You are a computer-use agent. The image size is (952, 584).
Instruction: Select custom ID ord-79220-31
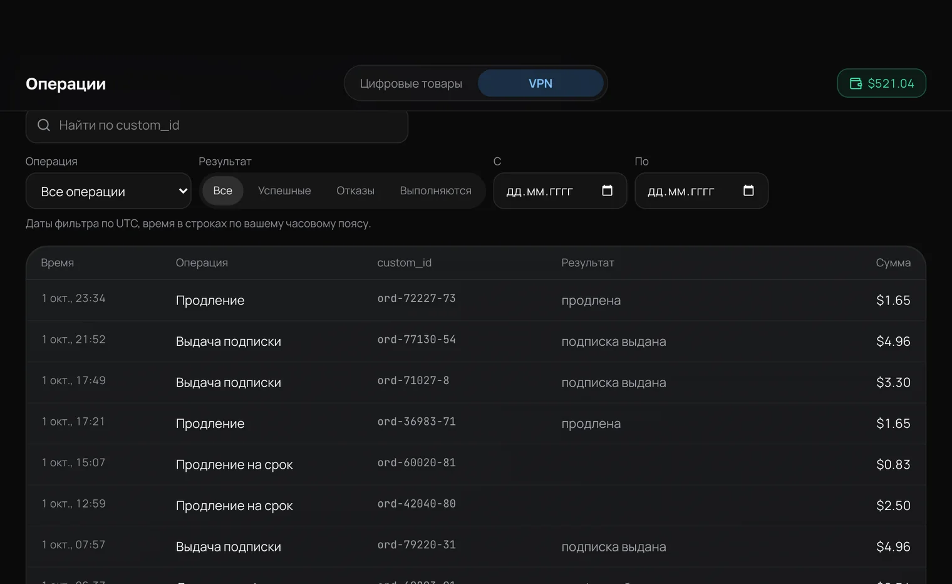pos(416,545)
